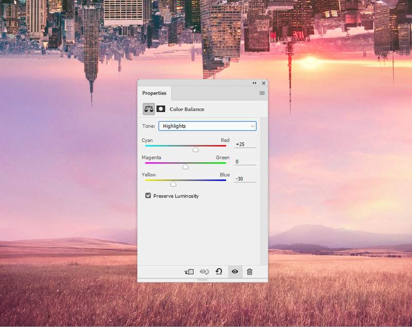Click the Yellow-Blue value field showing -30
This screenshot has width=412, height=327.
(x=245, y=178)
